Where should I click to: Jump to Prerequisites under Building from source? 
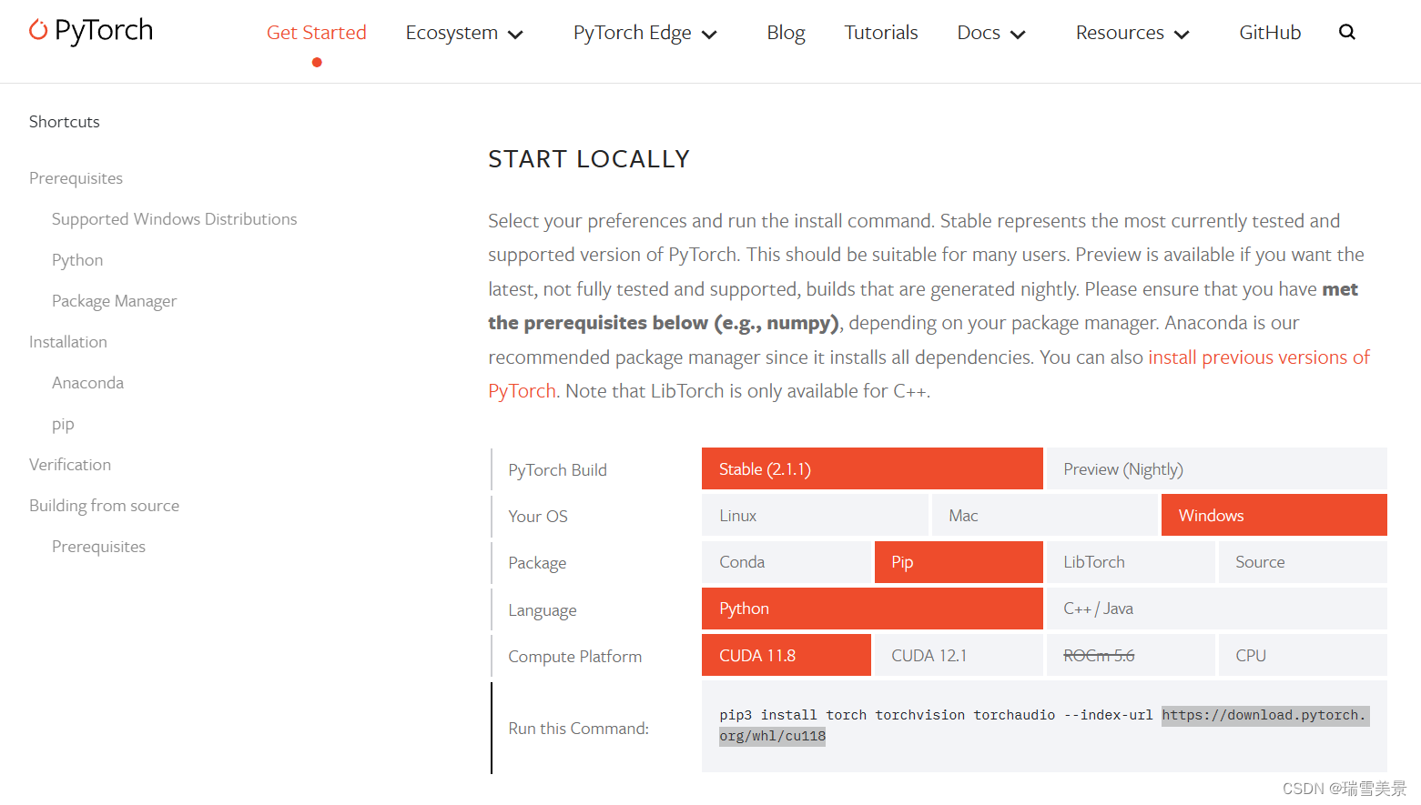tap(98, 547)
